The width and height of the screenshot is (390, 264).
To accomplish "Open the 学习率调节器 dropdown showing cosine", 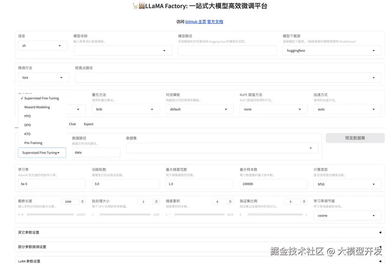I will pyautogui.click(x=347, y=216).
